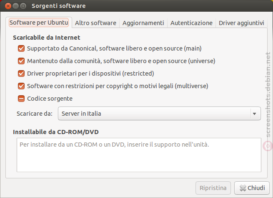The image size is (273, 198).
Task: Click the Scaricare da dropdown arrow
Action: point(254,114)
